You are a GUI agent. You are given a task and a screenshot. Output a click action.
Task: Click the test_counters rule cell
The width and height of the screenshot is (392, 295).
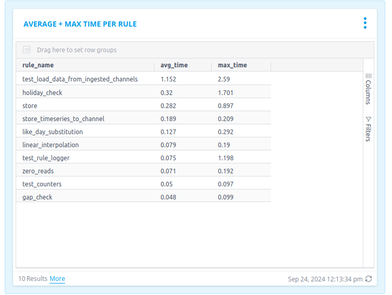point(42,184)
